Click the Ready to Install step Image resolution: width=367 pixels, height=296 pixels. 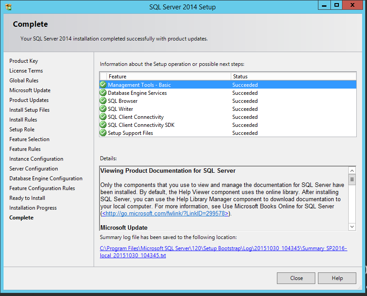(x=27, y=198)
